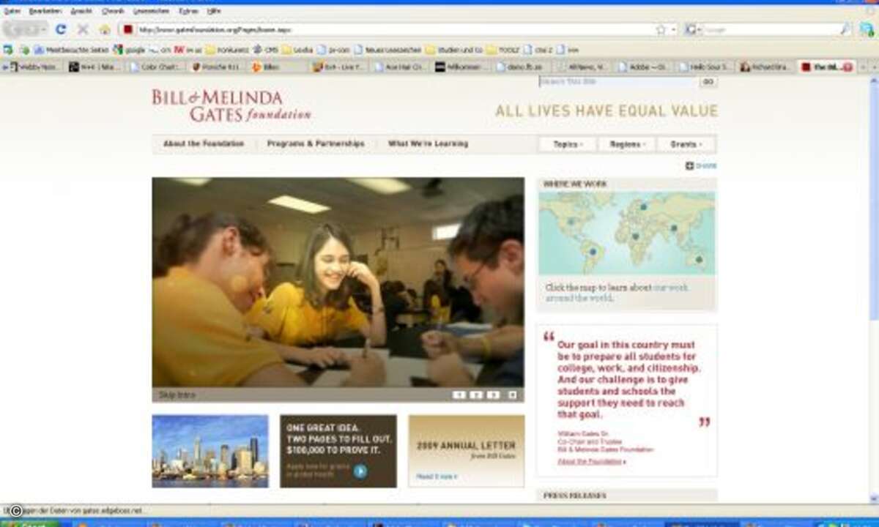Switch to the 'Willkommen' tab
This screenshot has height=527, width=879.
click(x=461, y=67)
